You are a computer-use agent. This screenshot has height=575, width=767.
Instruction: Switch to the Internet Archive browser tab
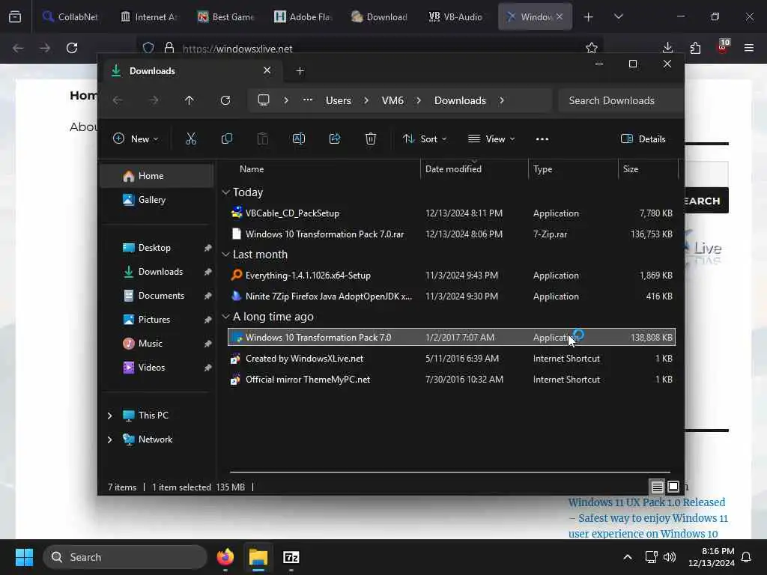pos(148,16)
